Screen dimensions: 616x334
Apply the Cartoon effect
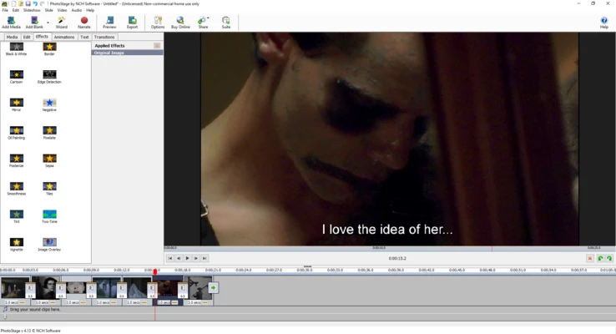(16, 77)
